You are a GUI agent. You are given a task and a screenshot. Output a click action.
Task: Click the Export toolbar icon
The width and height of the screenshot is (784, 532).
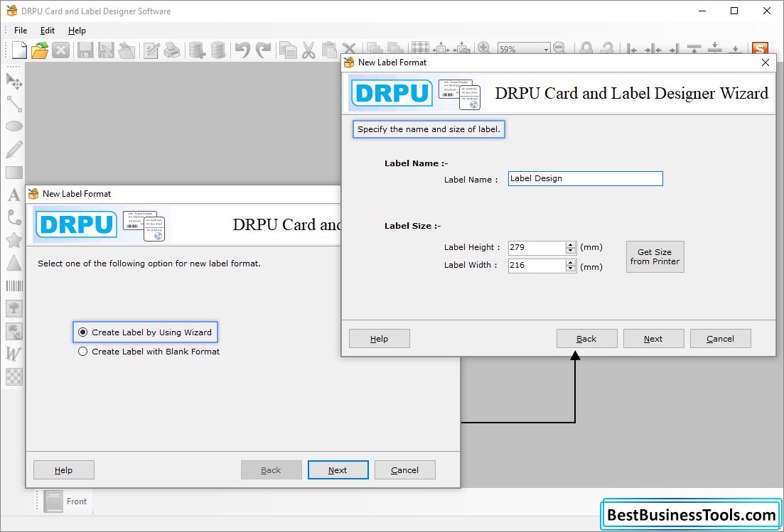127,50
